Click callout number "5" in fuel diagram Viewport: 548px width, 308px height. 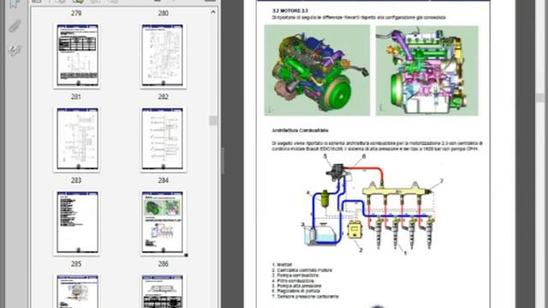click(x=325, y=156)
